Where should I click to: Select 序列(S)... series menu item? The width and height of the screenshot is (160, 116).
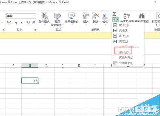click(x=128, y=52)
